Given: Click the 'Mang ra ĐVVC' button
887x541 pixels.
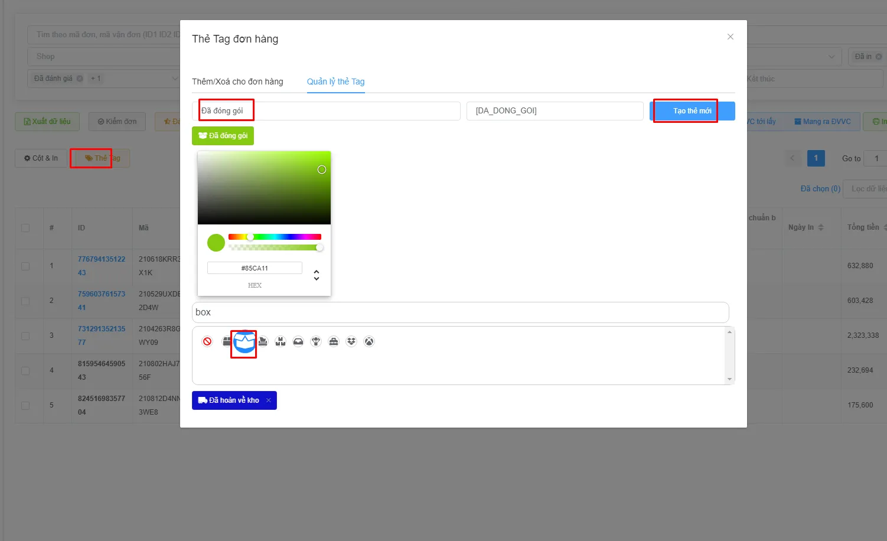Looking at the screenshot, I should coord(822,122).
